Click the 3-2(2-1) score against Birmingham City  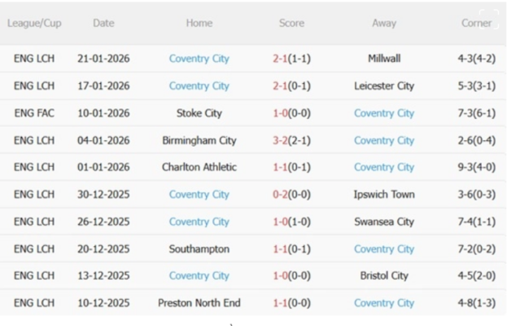tap(291, 140)
